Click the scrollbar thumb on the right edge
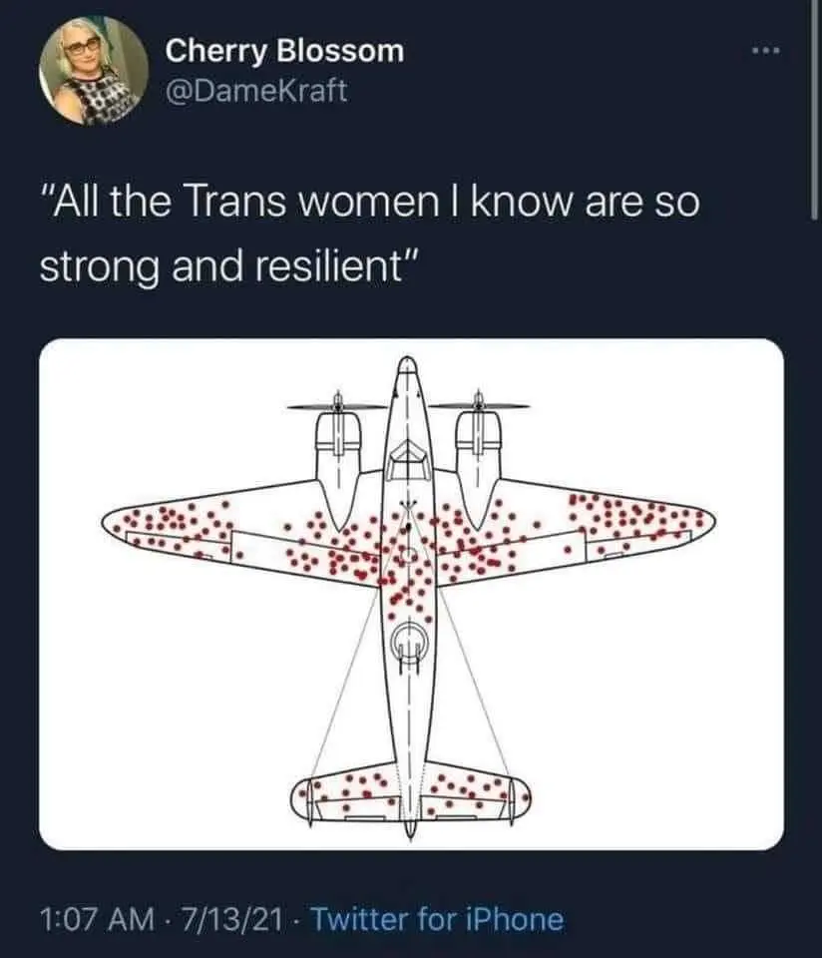 (x=814, y=109)
